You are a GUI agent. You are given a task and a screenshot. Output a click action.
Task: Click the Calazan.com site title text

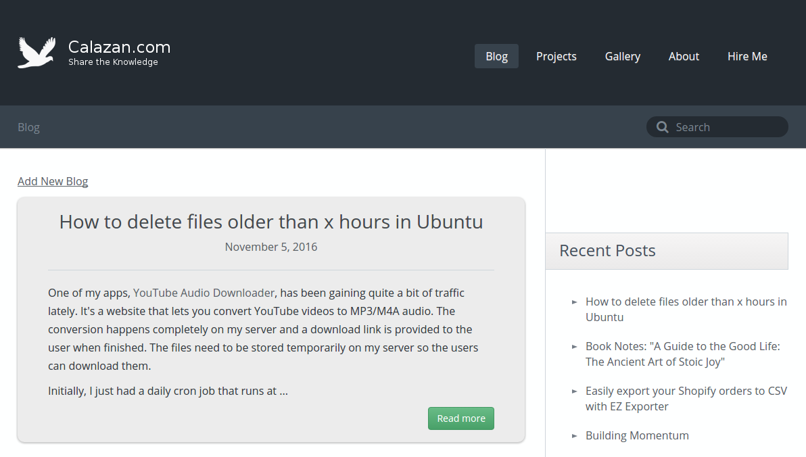119,47
